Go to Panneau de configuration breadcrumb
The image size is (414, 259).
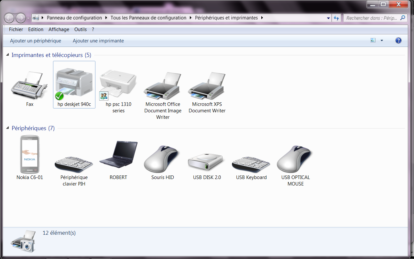(x=74, y=18)
